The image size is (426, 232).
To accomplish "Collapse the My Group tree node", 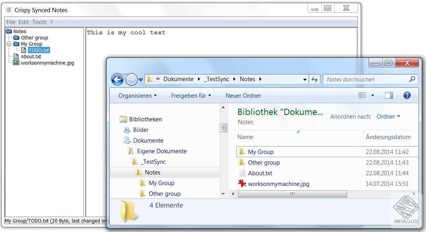I will point(9,44).
